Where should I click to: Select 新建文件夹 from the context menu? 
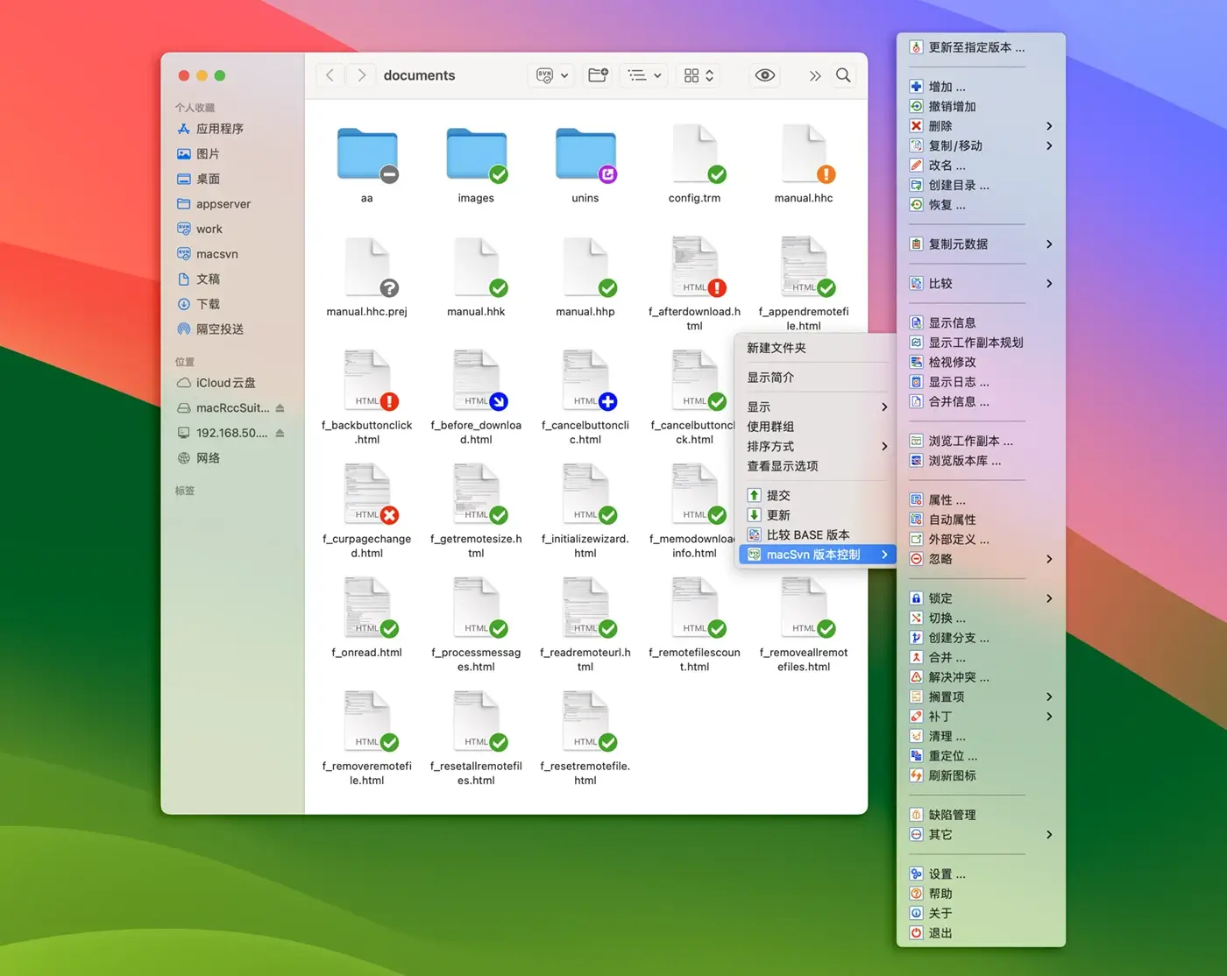coord(777,348)
